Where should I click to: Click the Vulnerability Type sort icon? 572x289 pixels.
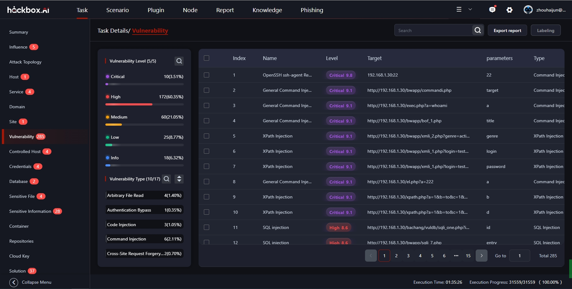tap(179, 179)
